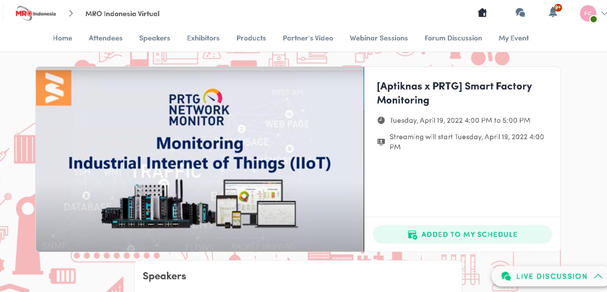This screenshot has height=292, width=607.
Task: Go to the Home tab
Action: click(x=63, y=38)
